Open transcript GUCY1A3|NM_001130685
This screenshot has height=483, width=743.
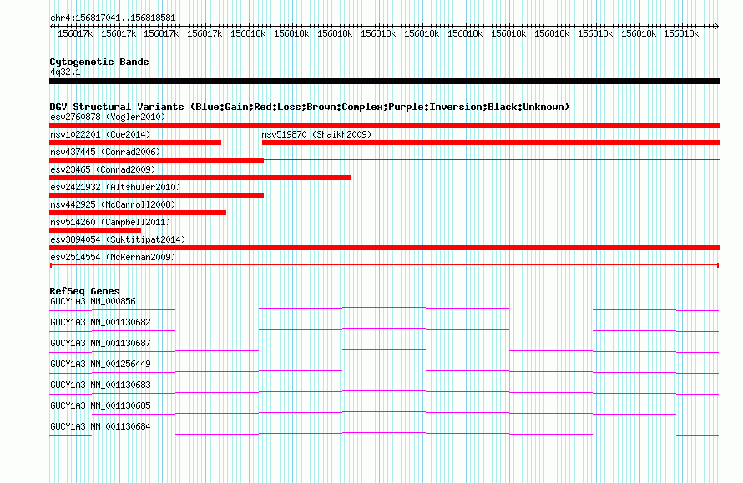click(100, 405)
